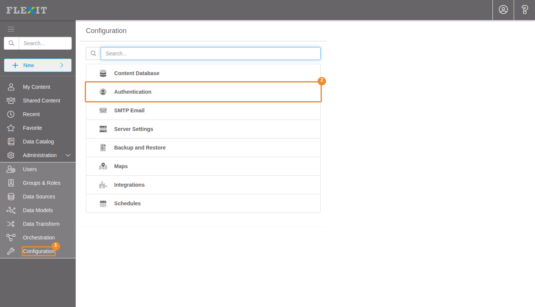Screen dimensions: 535x307
Task: Open Backup and Restore configuration
Action: [203, 148]
